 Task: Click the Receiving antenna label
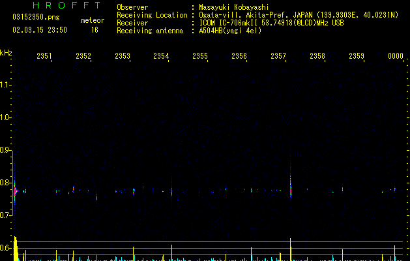(x=150, y=31)
